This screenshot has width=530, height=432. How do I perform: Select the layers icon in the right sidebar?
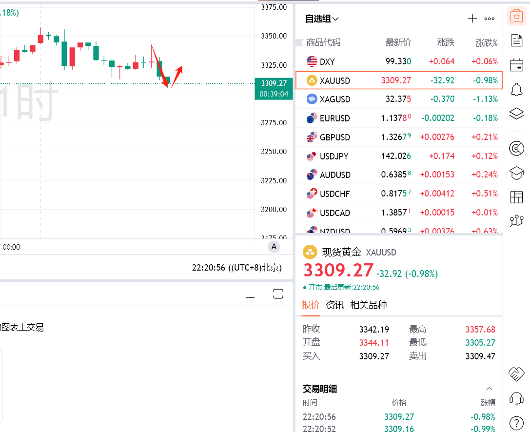[516, 113]
